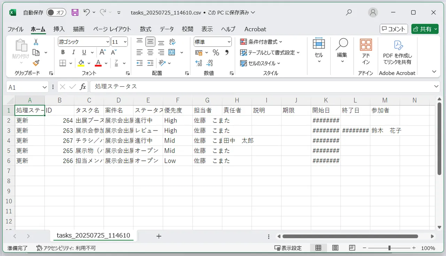Open Format as Table (テーブルとして書式設定) menu
The height and width of the screenshot is (256, 446).
tap(270, 53)
